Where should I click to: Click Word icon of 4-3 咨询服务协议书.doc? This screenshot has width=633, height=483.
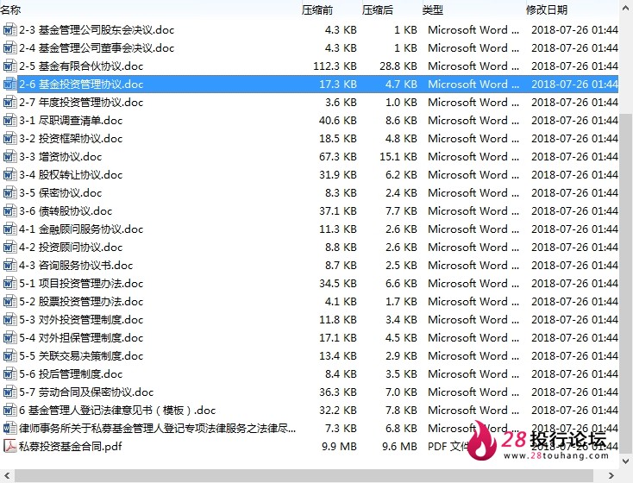9,266
